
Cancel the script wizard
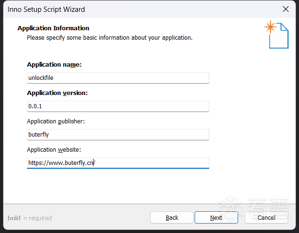point(266,217)
